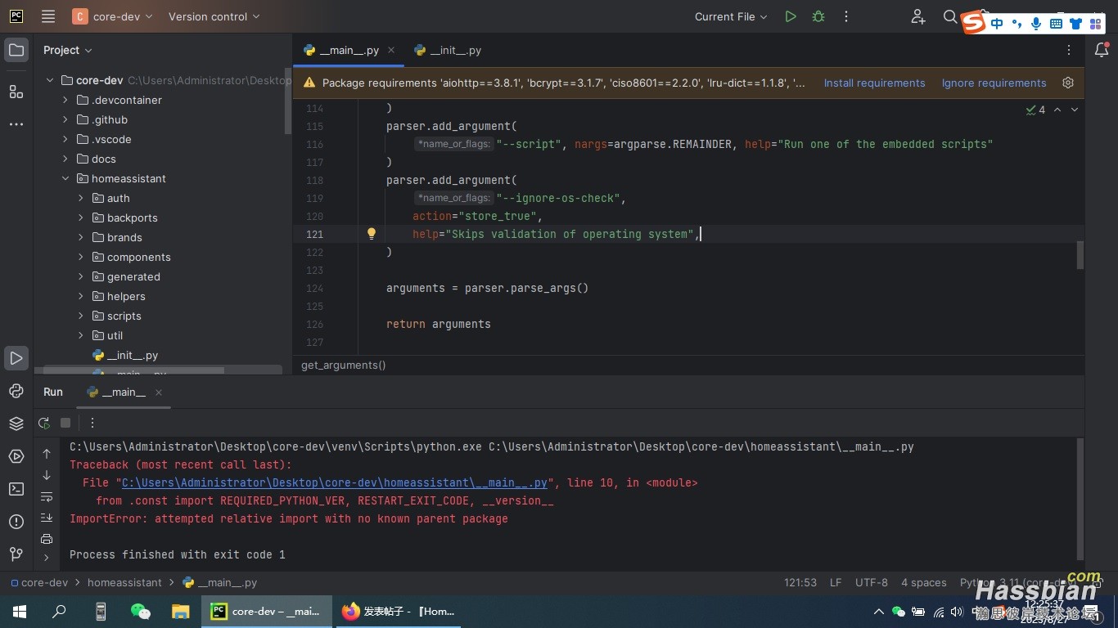Go to previous highlighted problem arrow

click(1057, 110)
